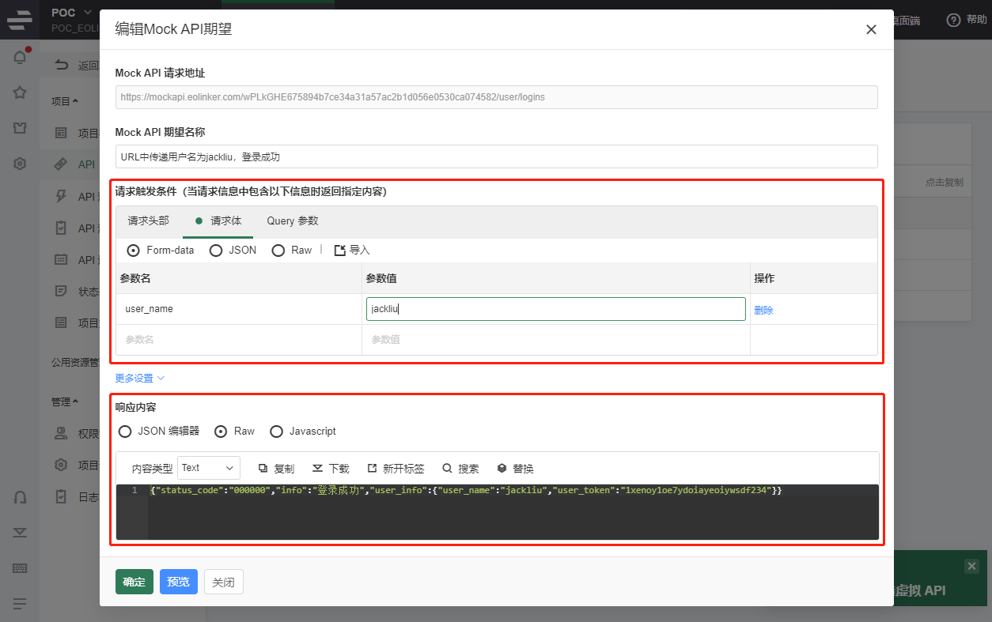Click the headphones support icon in sidebar

click(x=19, y=497)
